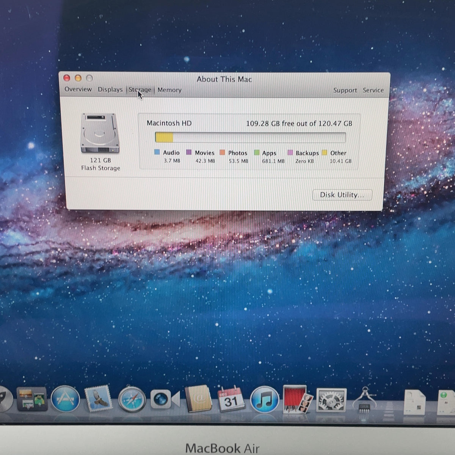Click the blue Audio color swatch
Image resolution: width=455 pixels, height=455 pixels.
pyautogui.click(x=157, y=152)
